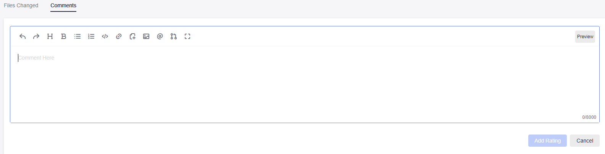Click the redo arrow icon
605x154 pixels.
point(36,36)
